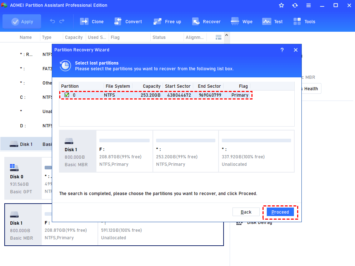Open the Test tool
This screenshot has height=266, width=355.
(272, 22)
